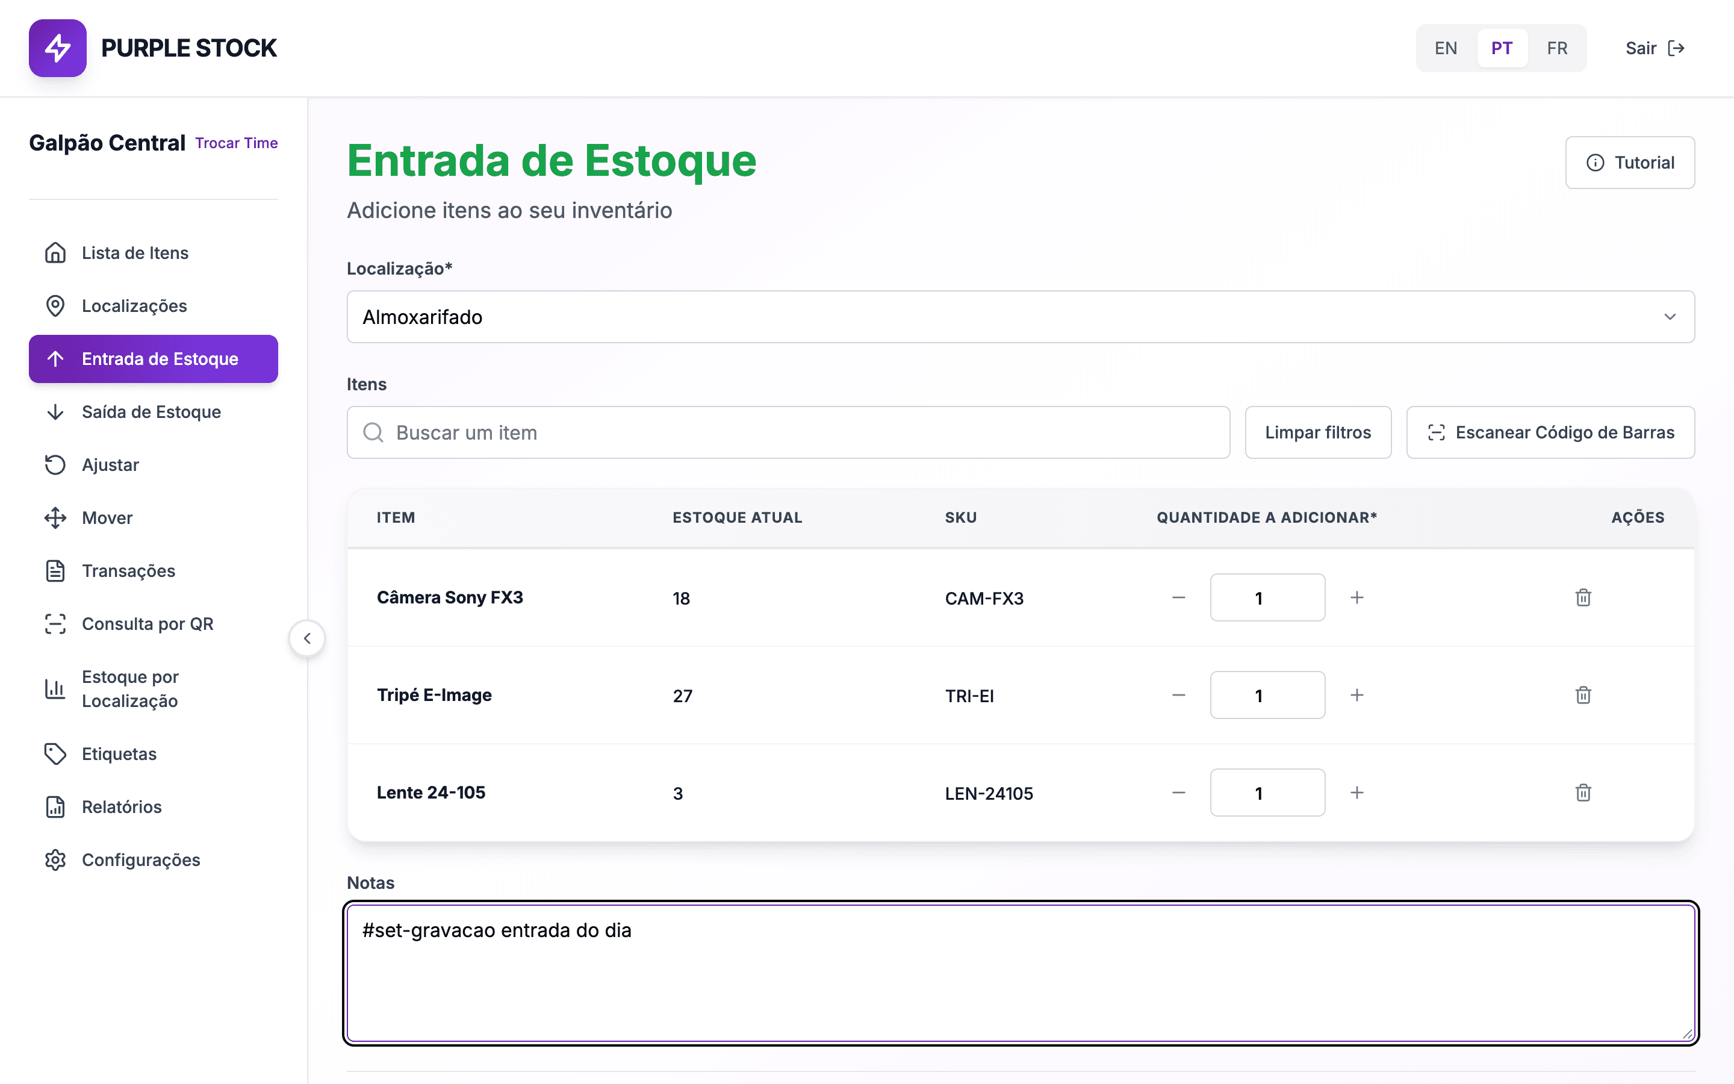This screenshot has height=1084, width=1734.
Task: Delete the Tripé E-Image row
Action: click(1583, 695)
